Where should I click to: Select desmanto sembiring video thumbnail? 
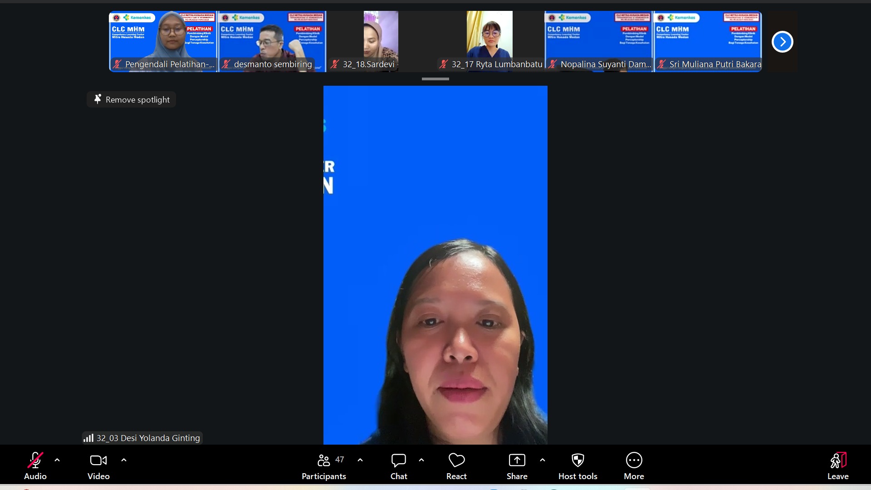click(x=272, y=41)
